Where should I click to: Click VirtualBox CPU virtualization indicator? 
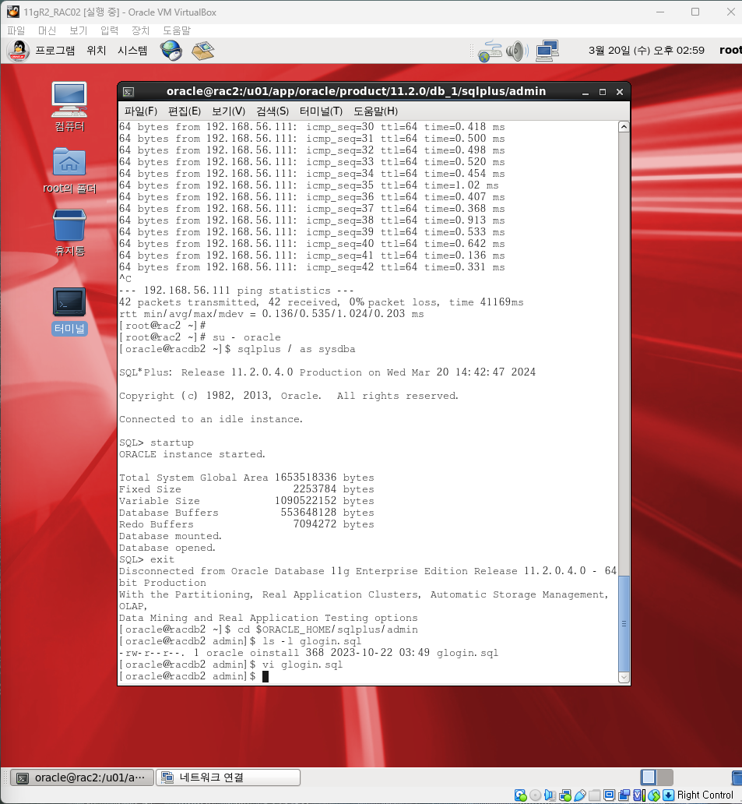[x=639, y=795]
